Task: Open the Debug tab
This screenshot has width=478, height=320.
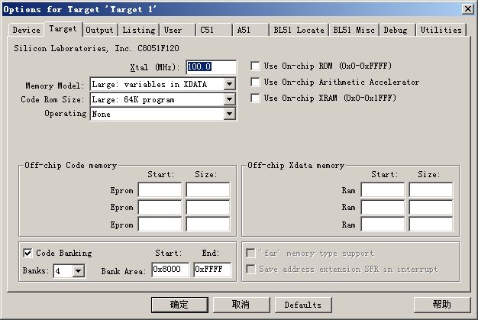Action: 395,30
